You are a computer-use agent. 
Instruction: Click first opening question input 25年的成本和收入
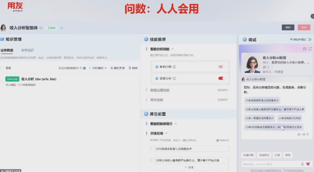pos(191,149)
